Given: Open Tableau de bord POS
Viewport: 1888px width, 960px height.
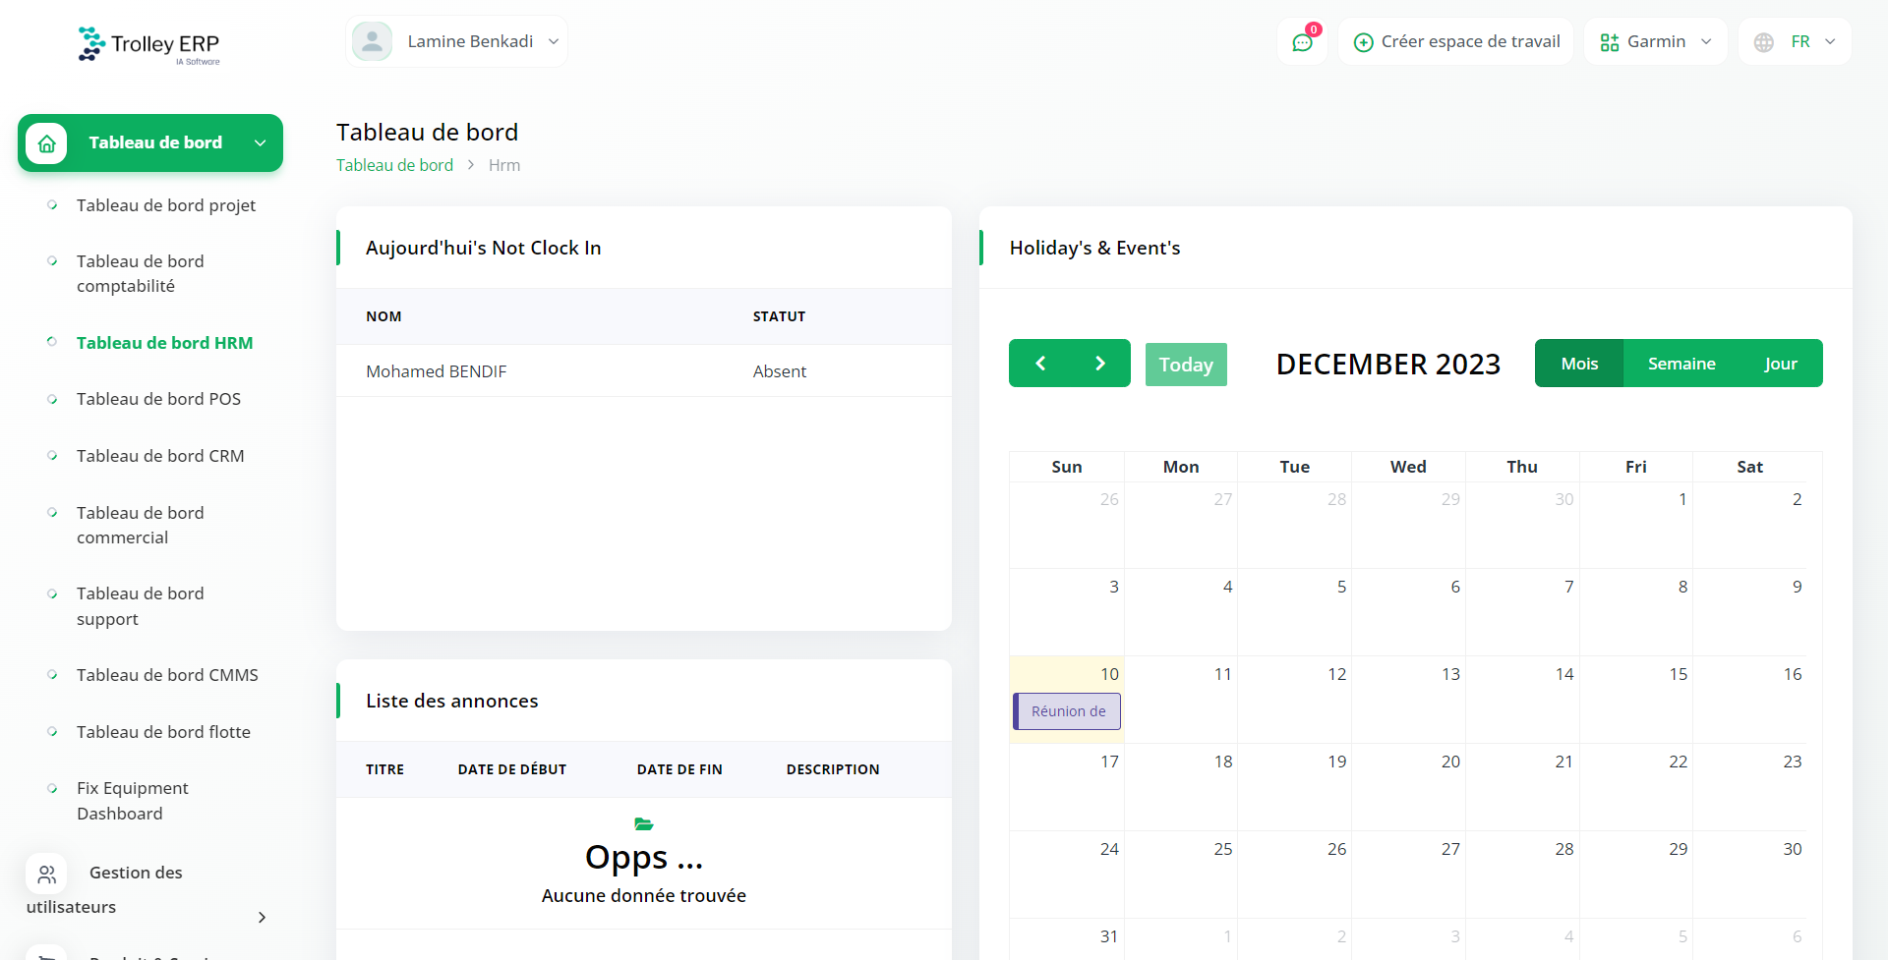Looking at the screenshot, I should (158, 399).
